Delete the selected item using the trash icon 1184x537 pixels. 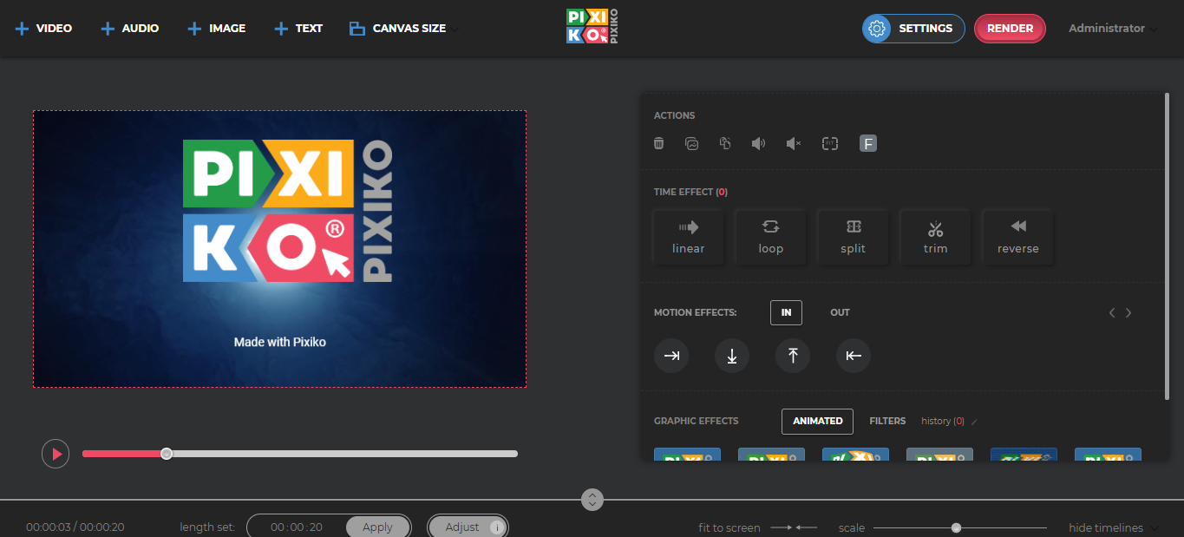point(659,143)
